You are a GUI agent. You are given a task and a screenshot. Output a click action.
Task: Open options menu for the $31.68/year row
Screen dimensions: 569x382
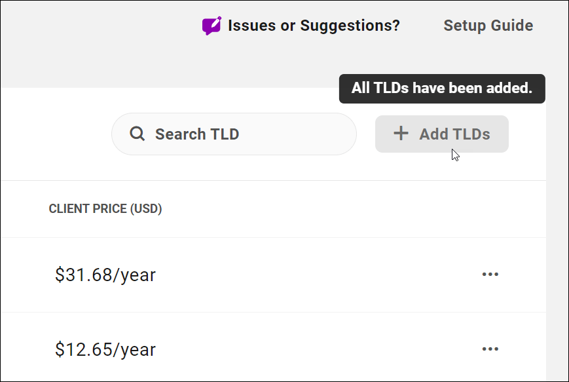point(490,275)
